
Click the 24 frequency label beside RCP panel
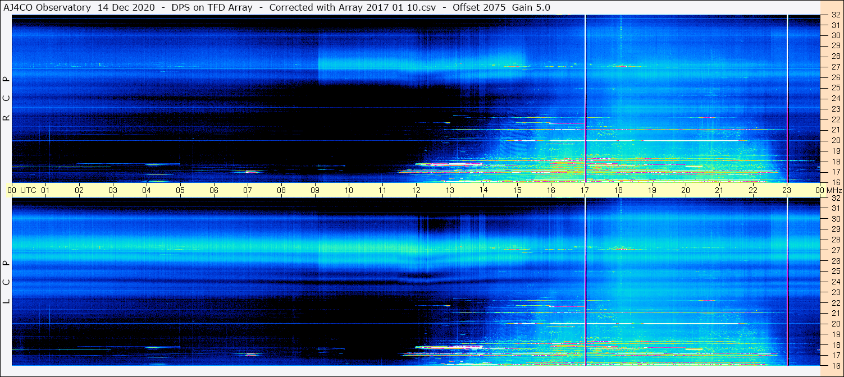[x=836, y=98]
